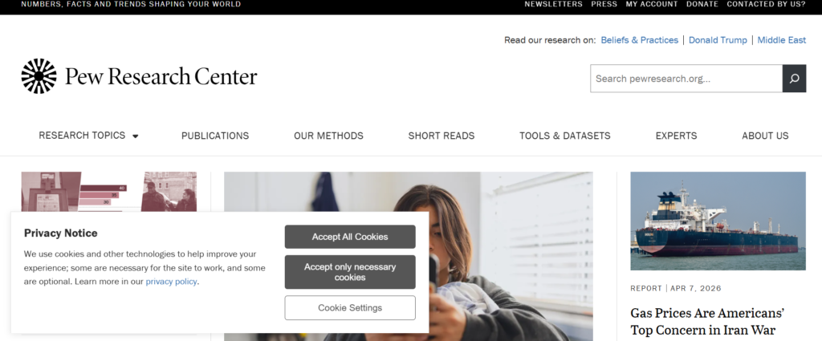Expand the Research Topics dropdown arrow
Image resolution: width=822 pixels, height=341 pixels.
[x=135, y=136]
